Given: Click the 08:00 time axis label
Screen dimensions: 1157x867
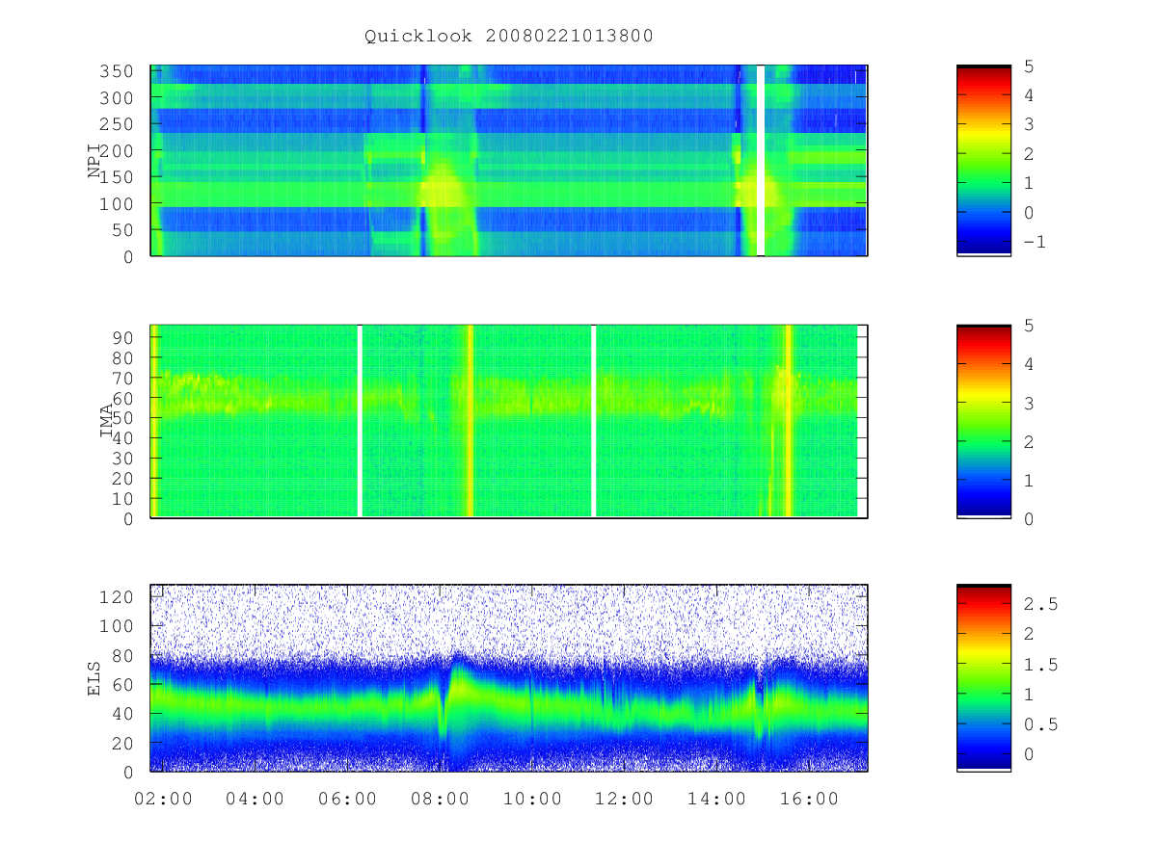Looking at the screenshot, I should pos(440,799).
